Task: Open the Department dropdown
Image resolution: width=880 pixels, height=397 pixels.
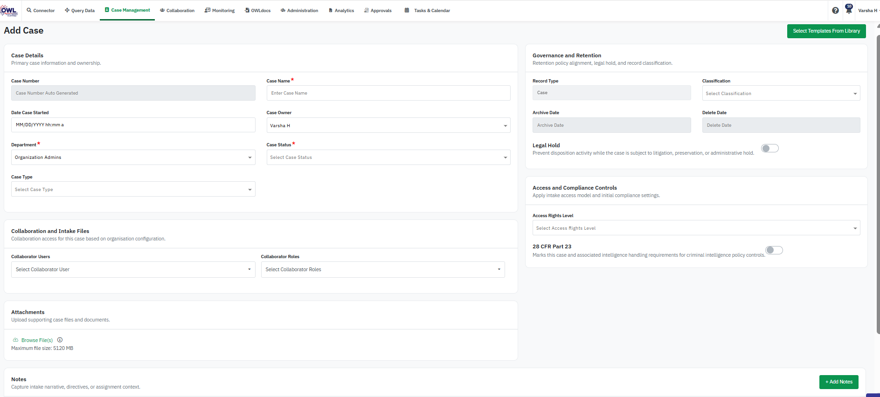Action: tap(133, 157)
